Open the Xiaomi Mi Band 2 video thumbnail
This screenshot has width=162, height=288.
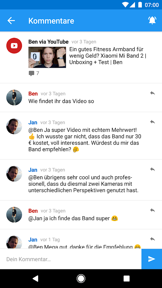tap(47, 57)
